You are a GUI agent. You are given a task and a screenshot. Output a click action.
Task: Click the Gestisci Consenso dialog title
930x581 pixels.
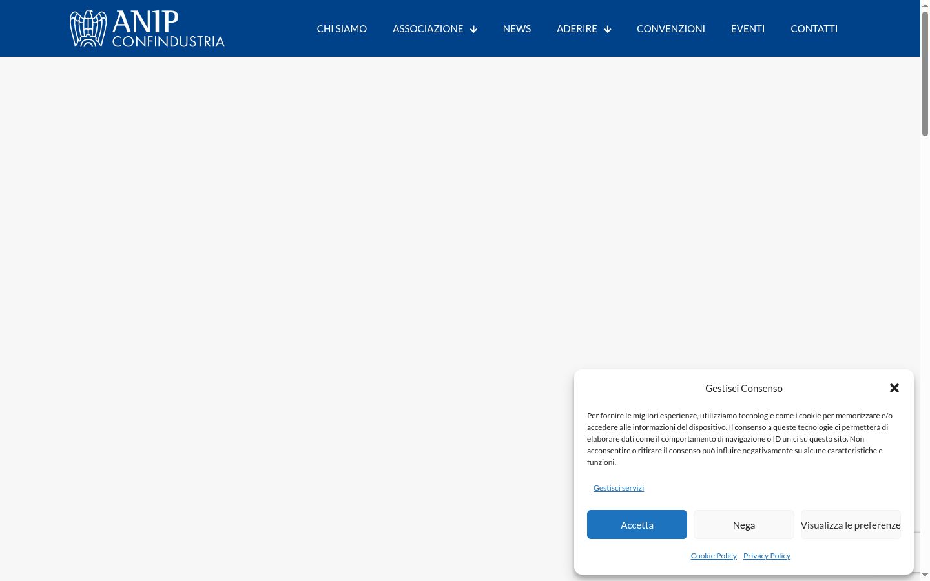tap(744, 388)
